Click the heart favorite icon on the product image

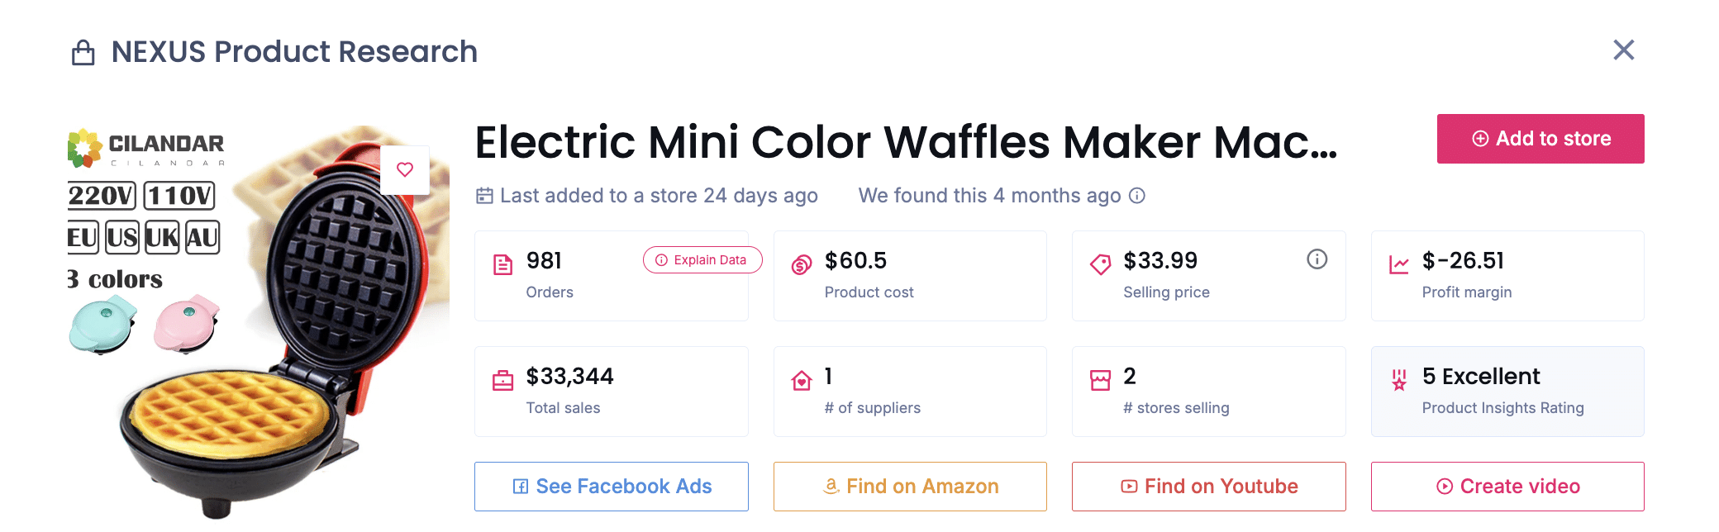[x=405, y=169]
